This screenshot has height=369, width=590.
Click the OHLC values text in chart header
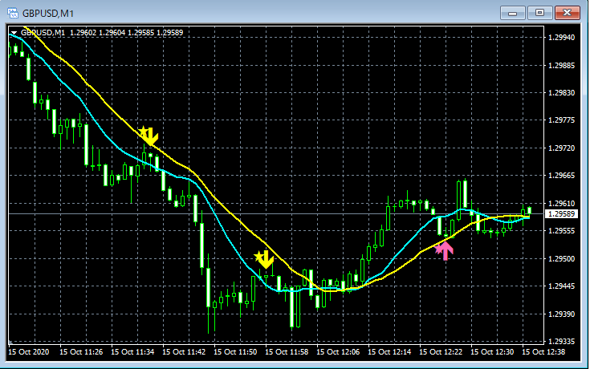point(127,33)
